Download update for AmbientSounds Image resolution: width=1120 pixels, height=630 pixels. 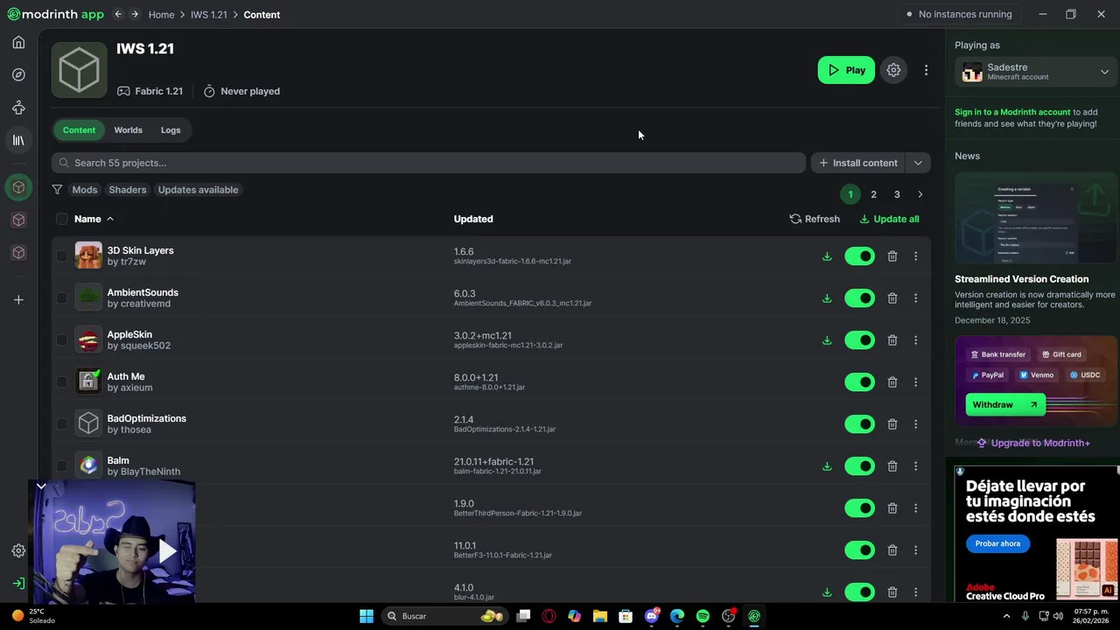827,298
